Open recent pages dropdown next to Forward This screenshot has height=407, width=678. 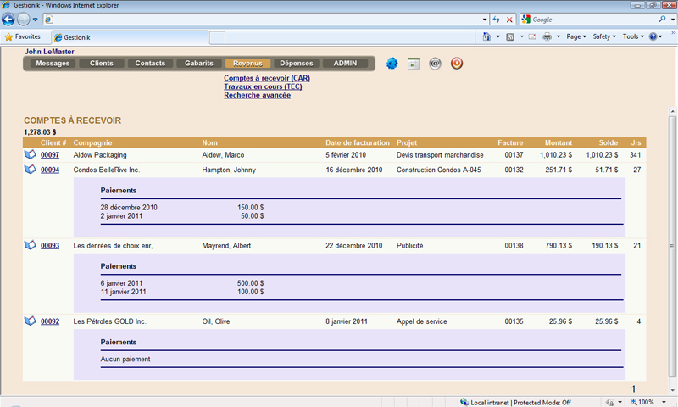[x=36, y=20]
